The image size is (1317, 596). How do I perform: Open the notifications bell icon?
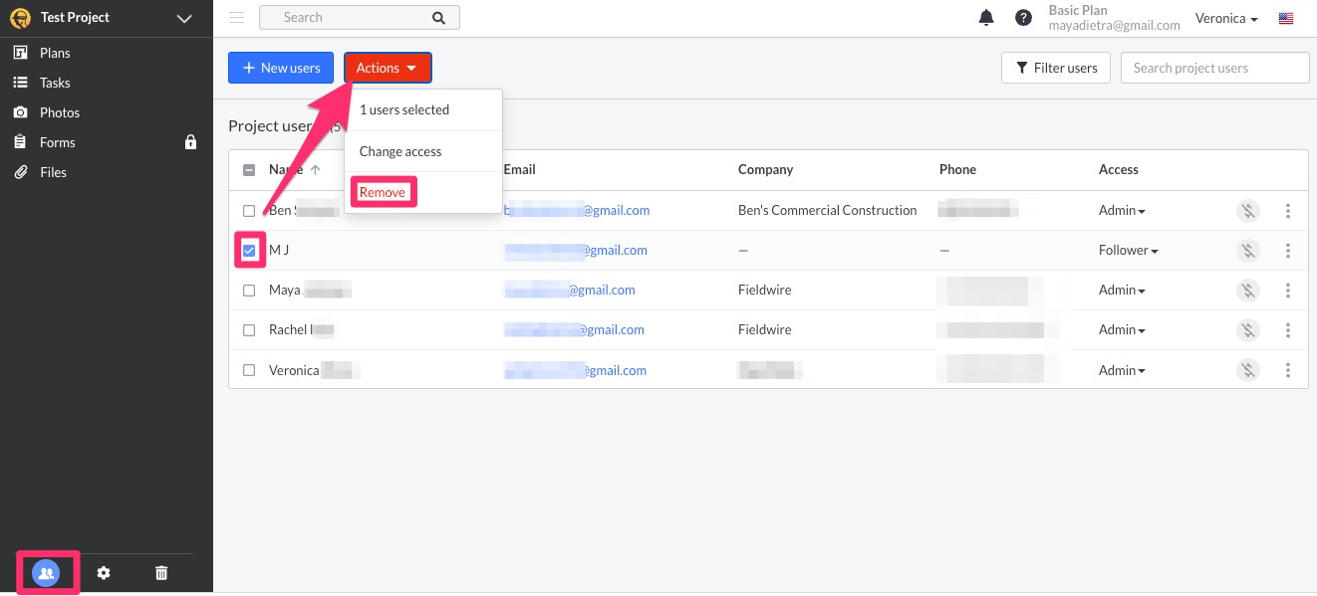986,18
